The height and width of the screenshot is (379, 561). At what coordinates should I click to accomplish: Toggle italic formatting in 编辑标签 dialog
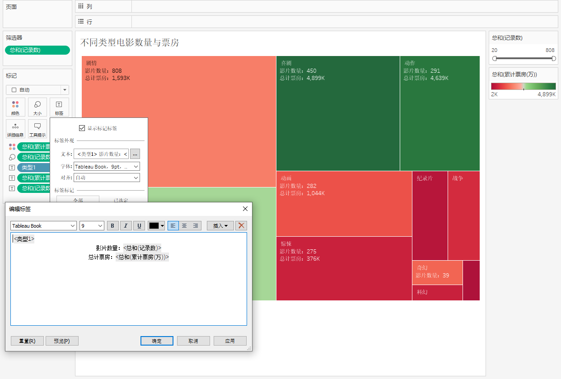(x=126, y=226)
